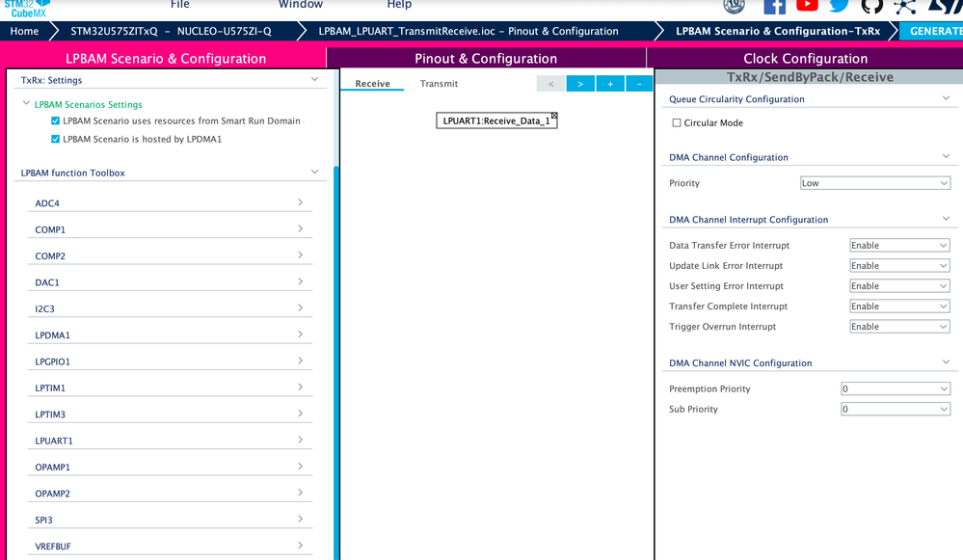Open the DMA Priority dropdown
Viewport: 963px width, 560px height.
pyautogui.click(x=875, y=183)
